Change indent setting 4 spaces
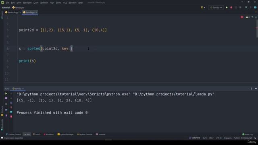This screenshot has height=145, width=258. [227, 138]
